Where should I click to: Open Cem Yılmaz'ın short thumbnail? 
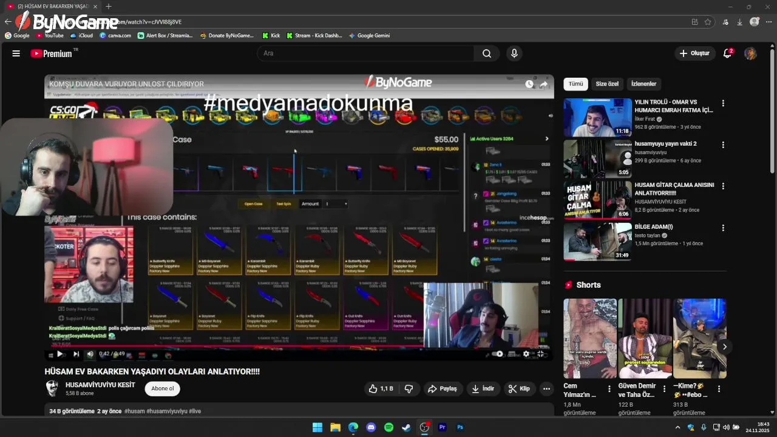coord(590,338)
